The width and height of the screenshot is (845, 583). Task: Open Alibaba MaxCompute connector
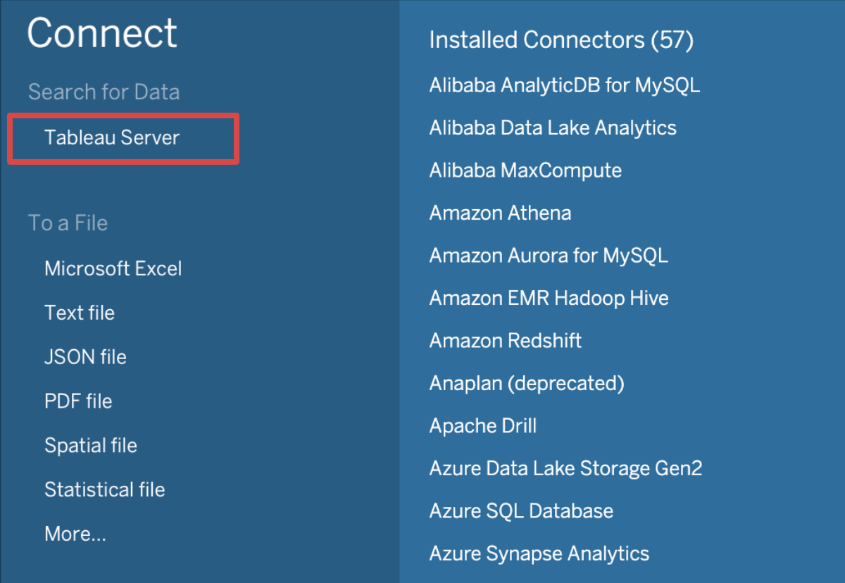525,170
